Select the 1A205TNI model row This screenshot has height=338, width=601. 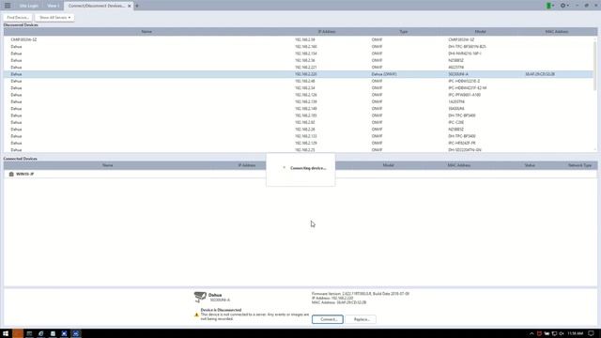click(299, 102)
